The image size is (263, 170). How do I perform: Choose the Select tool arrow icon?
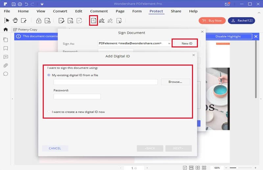(7, 20)
